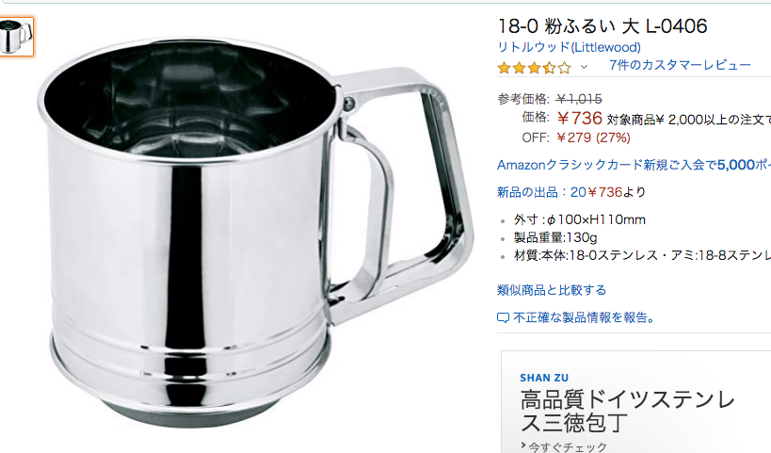Viewport: 771px width, 453px height.
Task: Click the 5,000ポイント offer text
Action: tap(744, 165)
